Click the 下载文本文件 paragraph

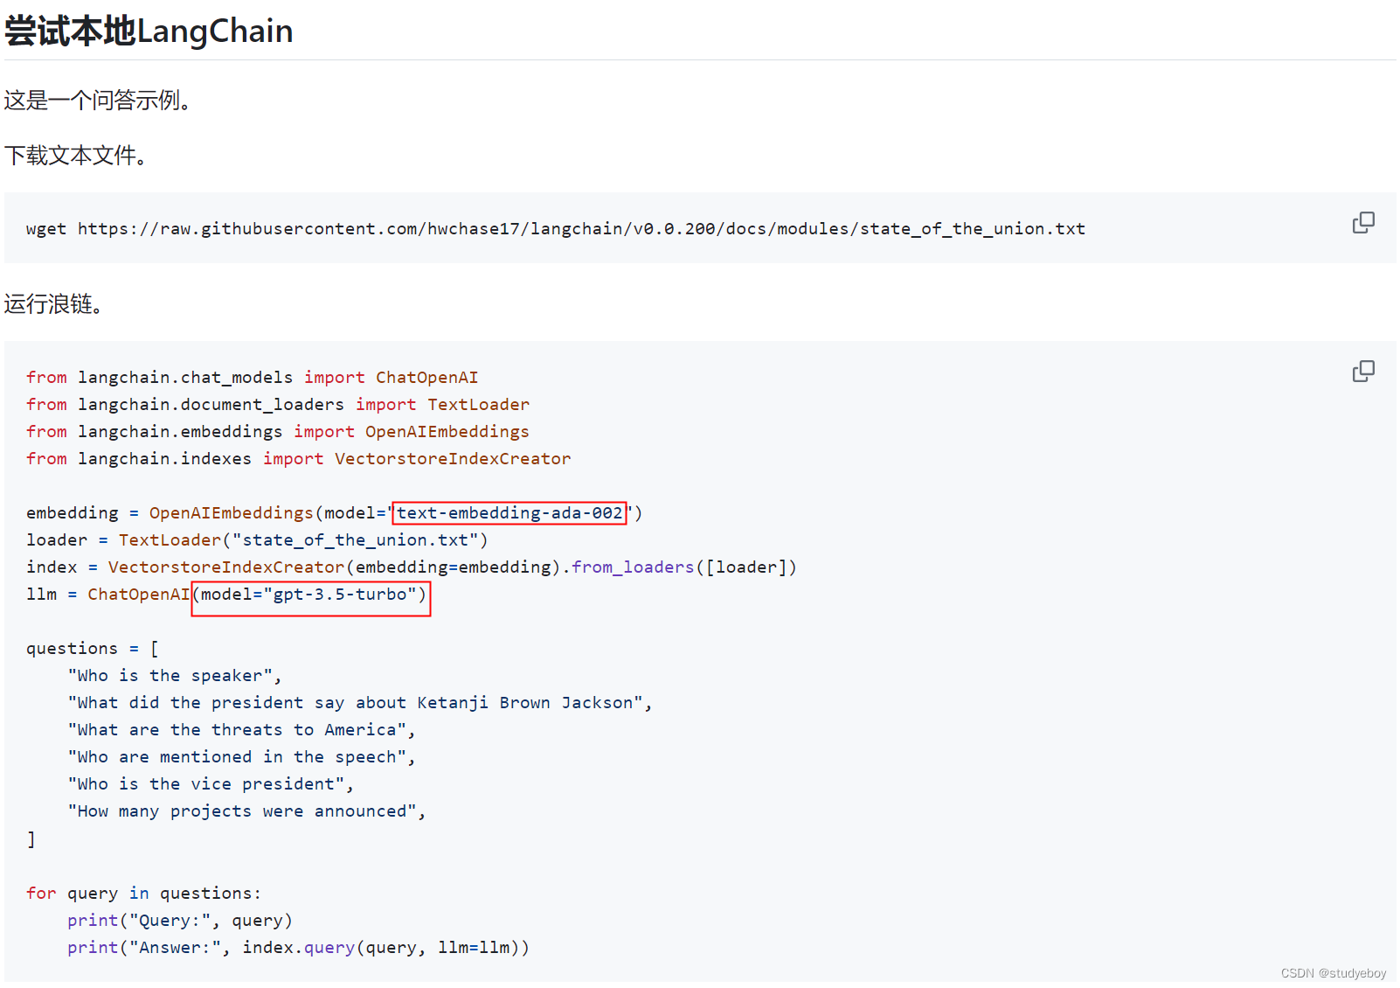75,156
